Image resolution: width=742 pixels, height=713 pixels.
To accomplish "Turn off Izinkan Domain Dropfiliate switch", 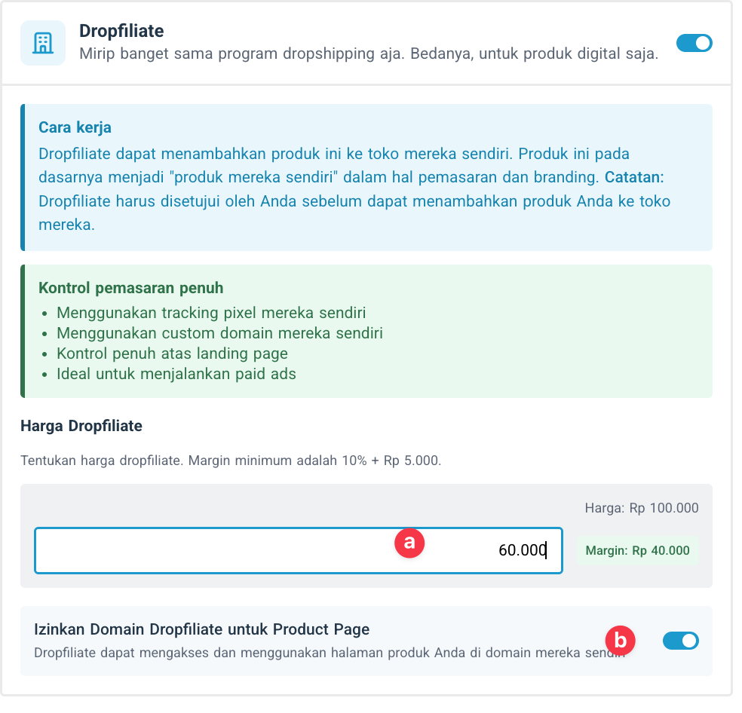I will click(x=680, y=641).
